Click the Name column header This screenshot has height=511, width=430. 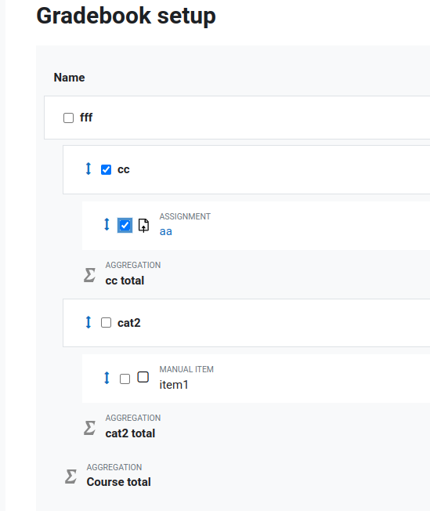point(70,78)
